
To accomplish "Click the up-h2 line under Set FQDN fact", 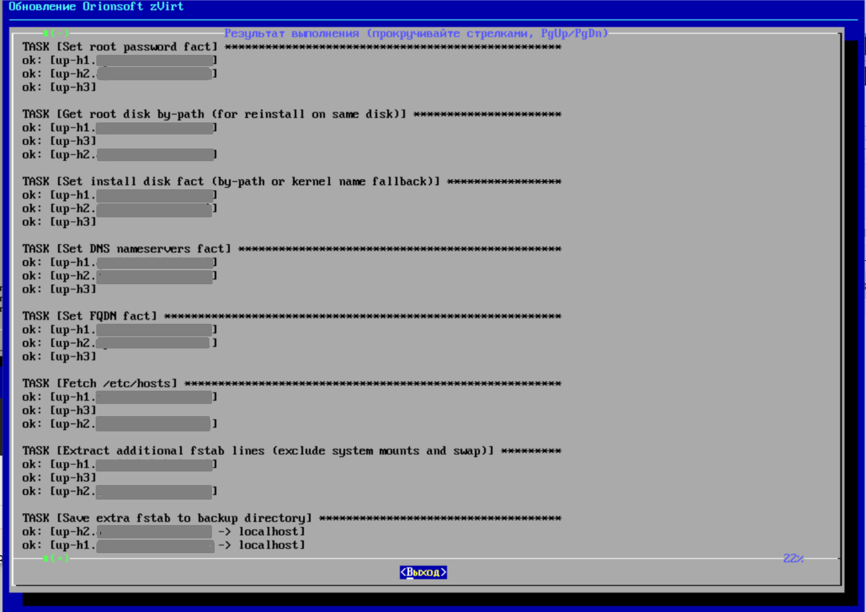I will click(120, 343).
